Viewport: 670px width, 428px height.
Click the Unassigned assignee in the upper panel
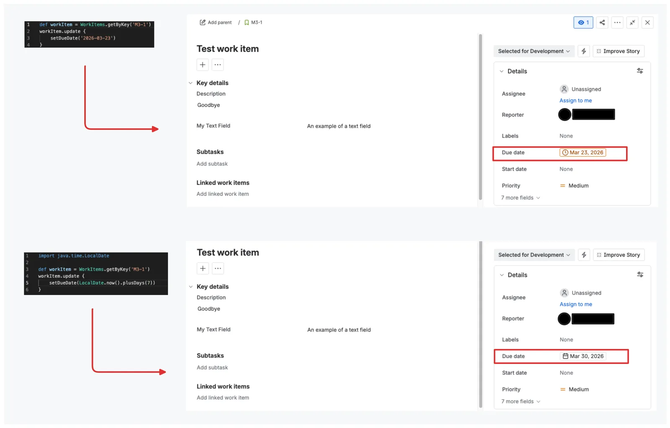pyautogui.click(x=580, y=89)
